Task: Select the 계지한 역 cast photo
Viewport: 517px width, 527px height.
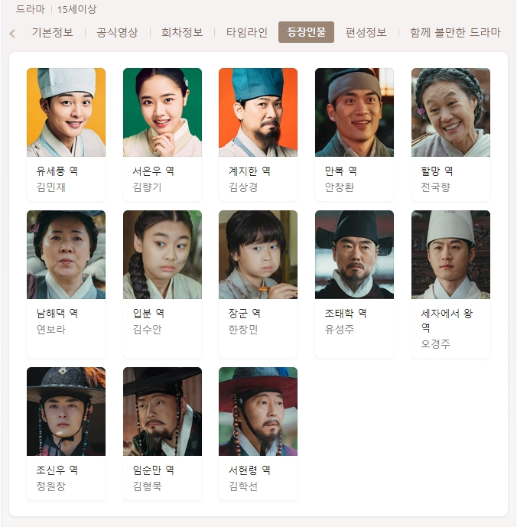Action: pyautogui.click(x=258, y=112)
